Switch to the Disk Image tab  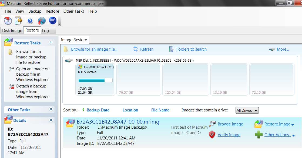click(x=12, y=30)
